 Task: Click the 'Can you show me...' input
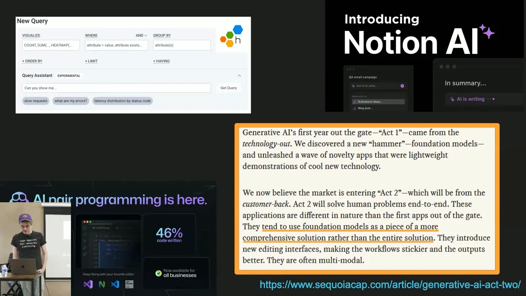(116, 88)
